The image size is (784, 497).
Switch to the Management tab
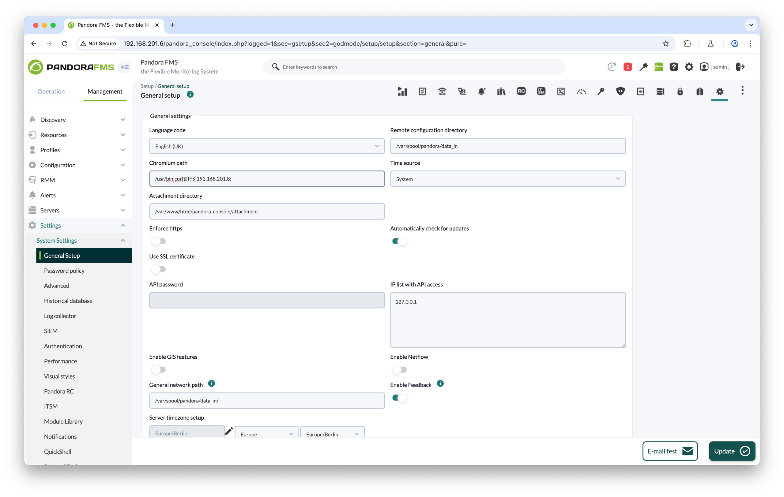[x=105, y=92]
